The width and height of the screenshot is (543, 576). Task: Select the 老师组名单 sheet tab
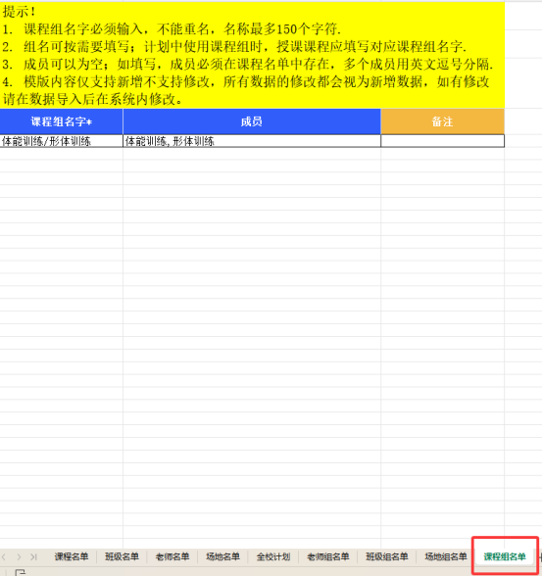328,556
